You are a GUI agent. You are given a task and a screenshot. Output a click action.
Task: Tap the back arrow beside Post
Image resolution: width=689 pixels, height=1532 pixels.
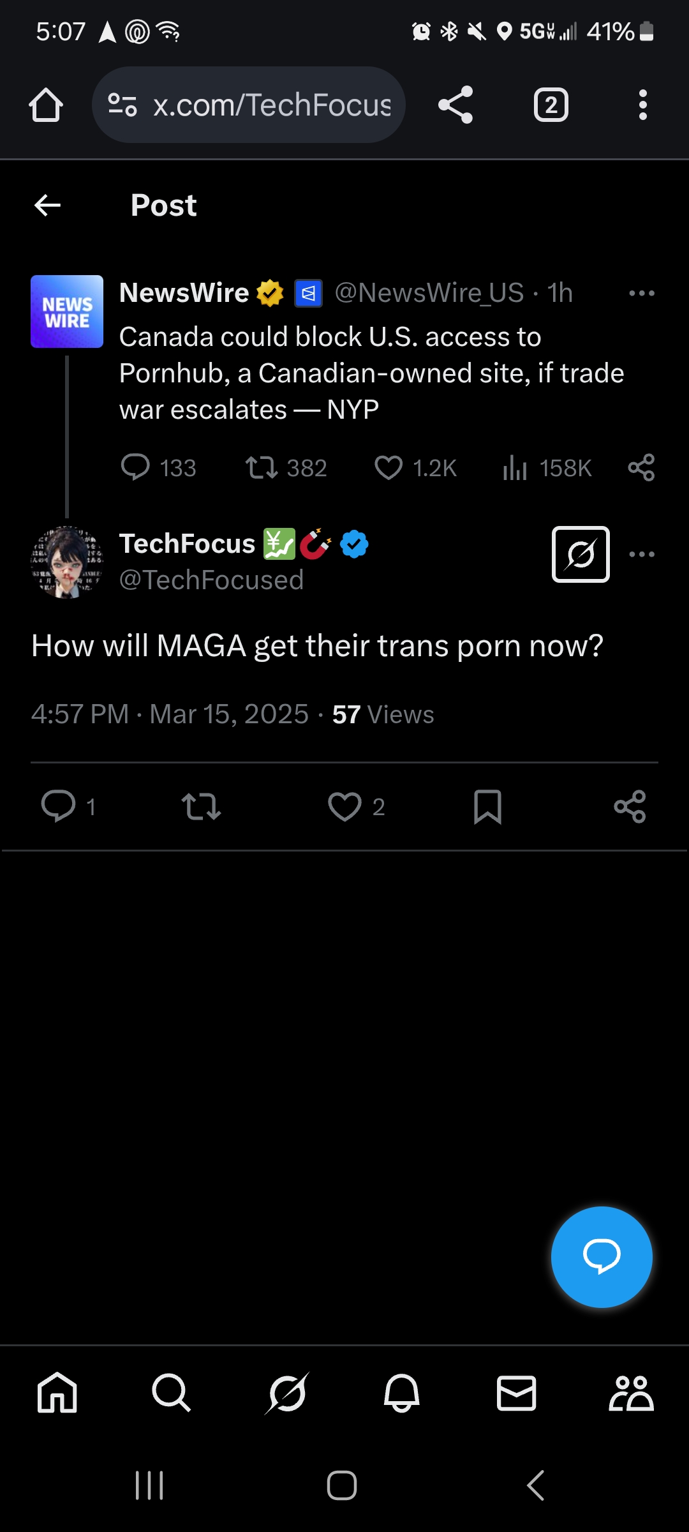47,206
